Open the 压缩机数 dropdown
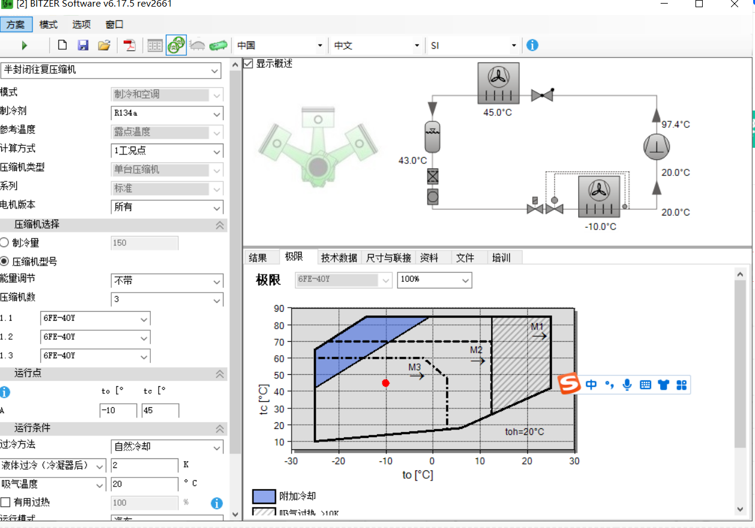This screenshot has height=528, width=755. 168,299
